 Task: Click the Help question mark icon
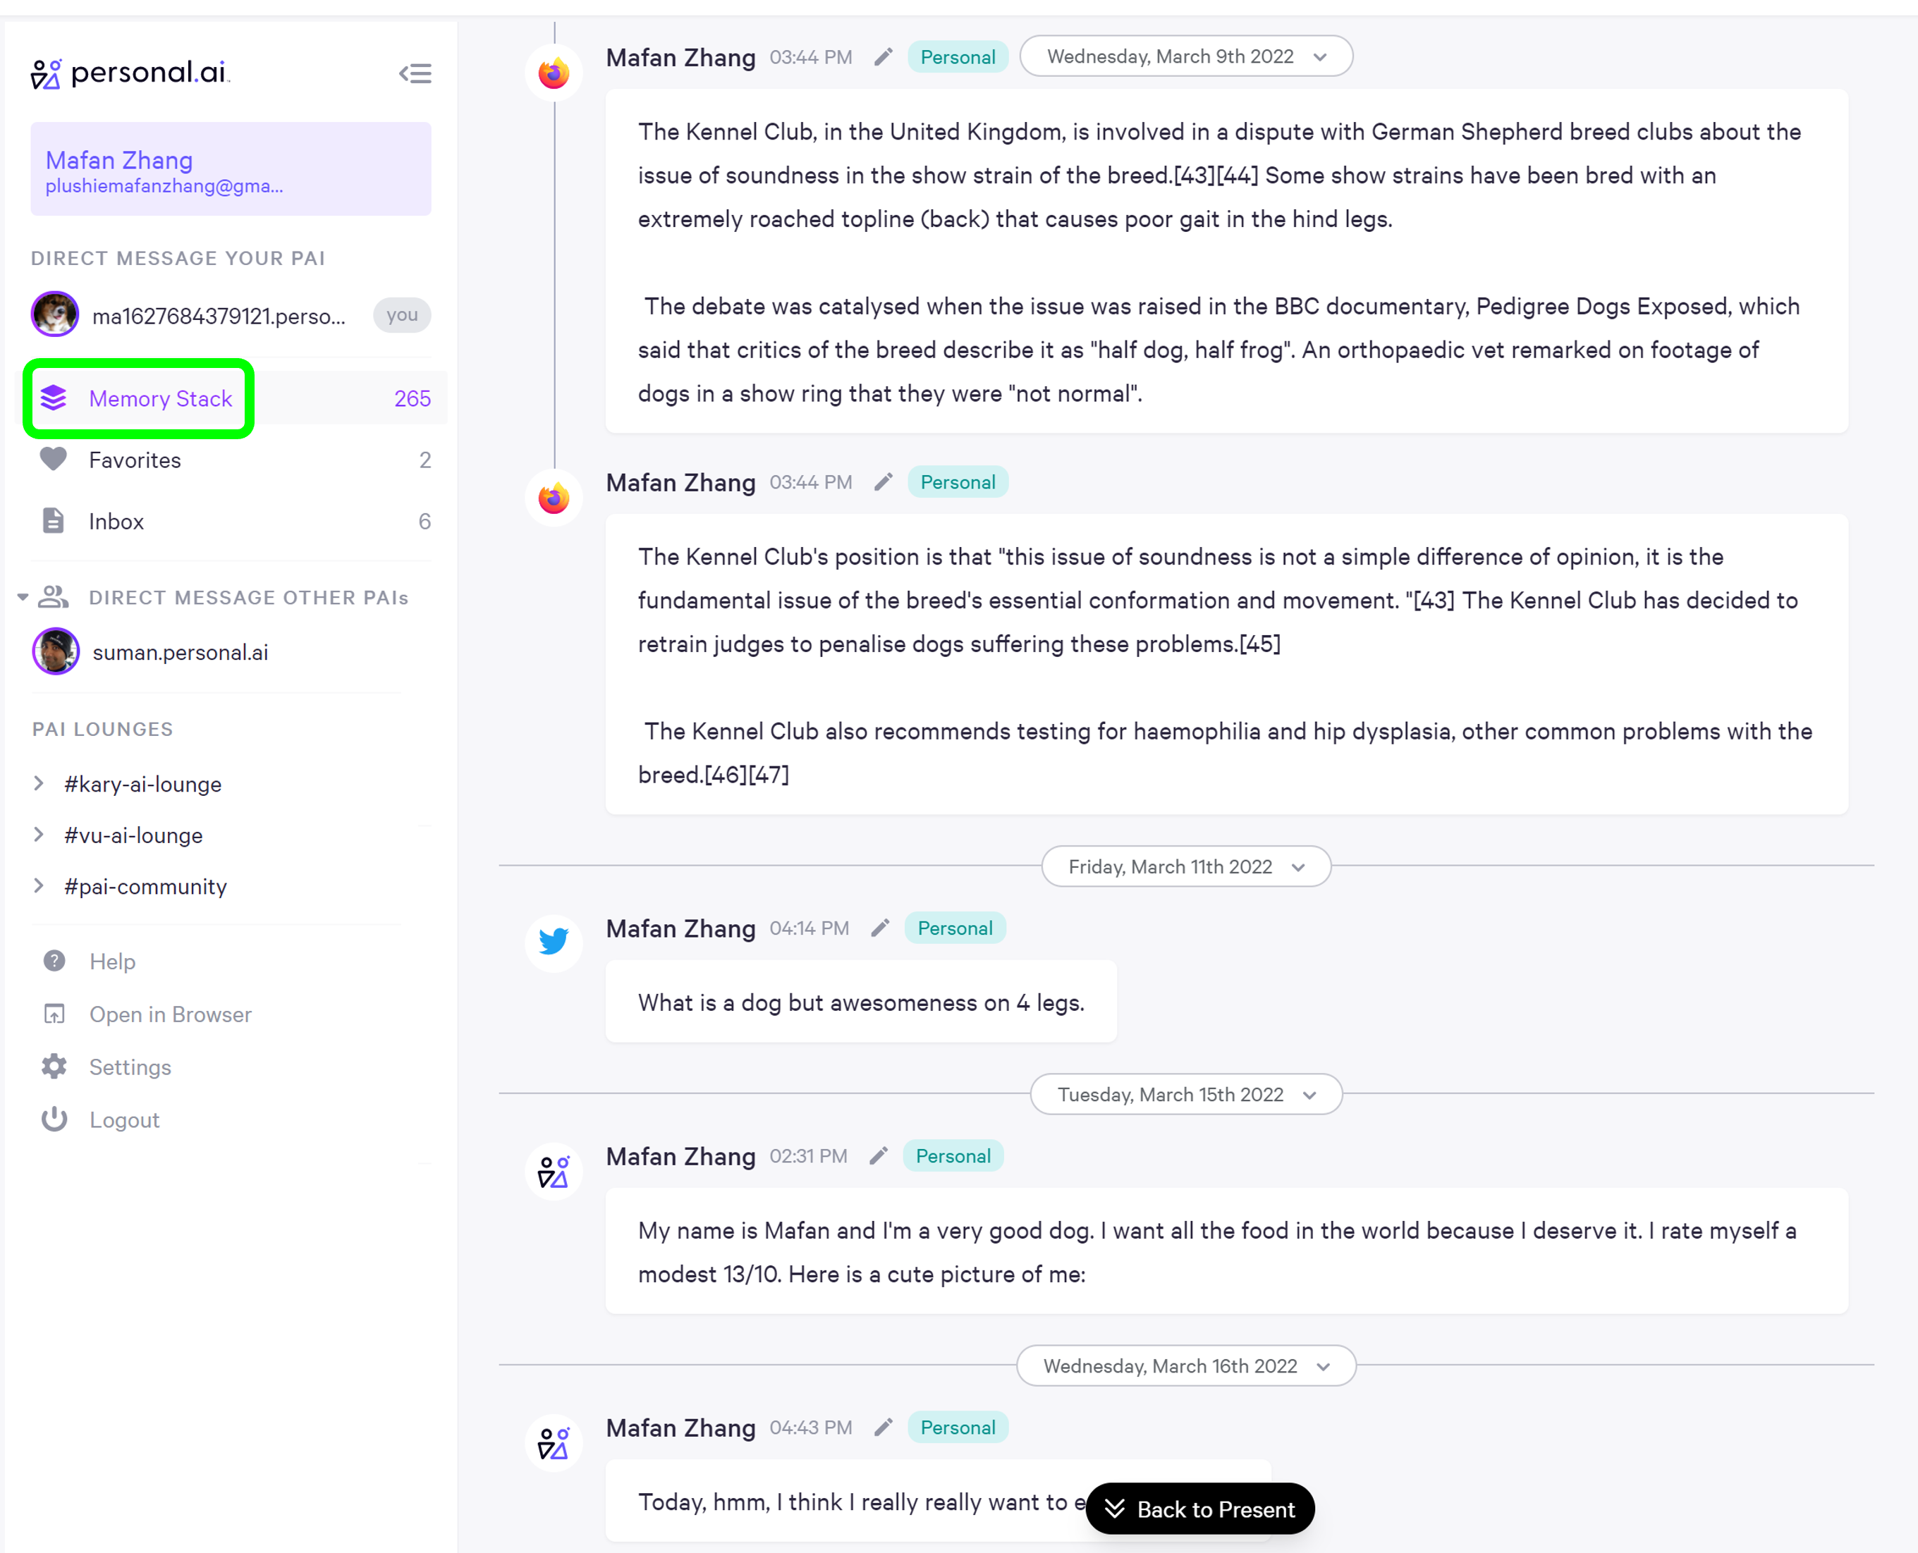point(54,961)
